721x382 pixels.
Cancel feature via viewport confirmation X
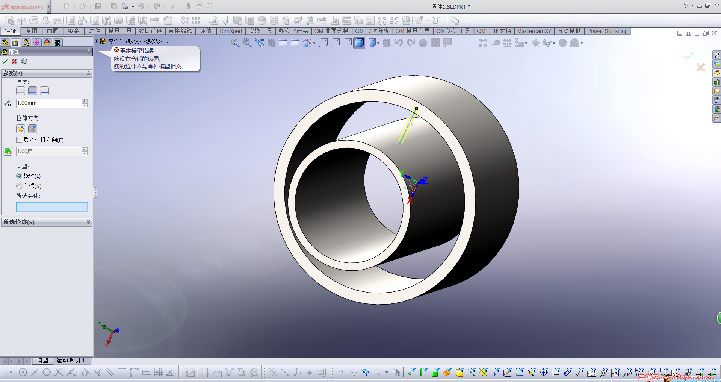tap(701, 67)
